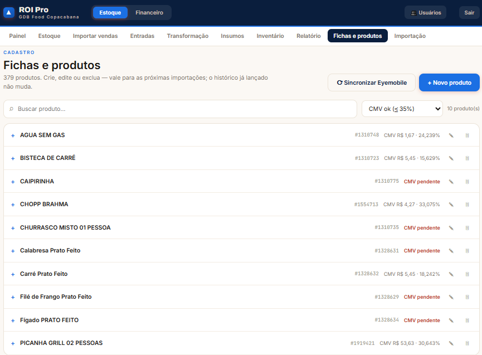This screenshot has width=482, height=355.
Task: Click CMV pendente label on CAIPIRINHA row
Action: (422, 182)
